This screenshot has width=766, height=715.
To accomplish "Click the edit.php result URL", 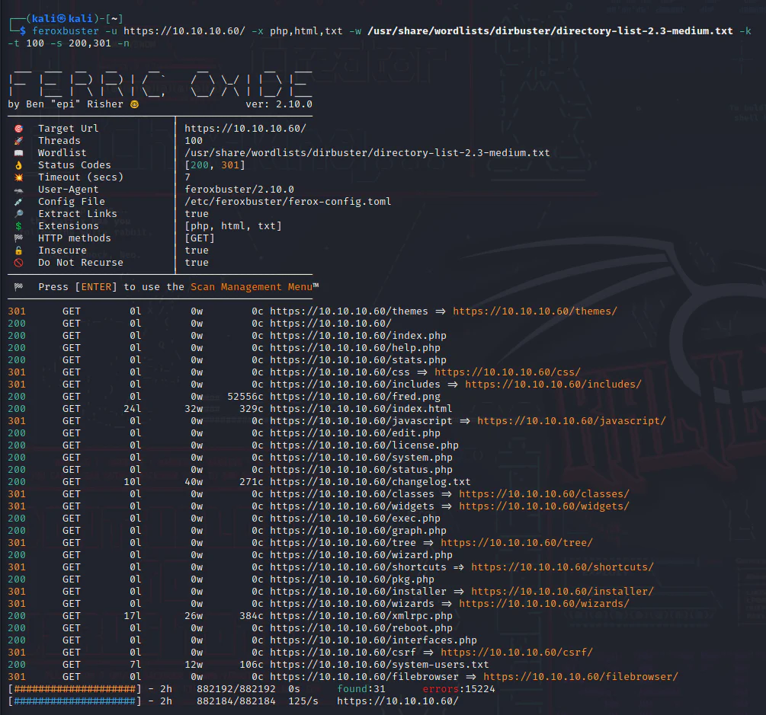I will tap(354, 433).
